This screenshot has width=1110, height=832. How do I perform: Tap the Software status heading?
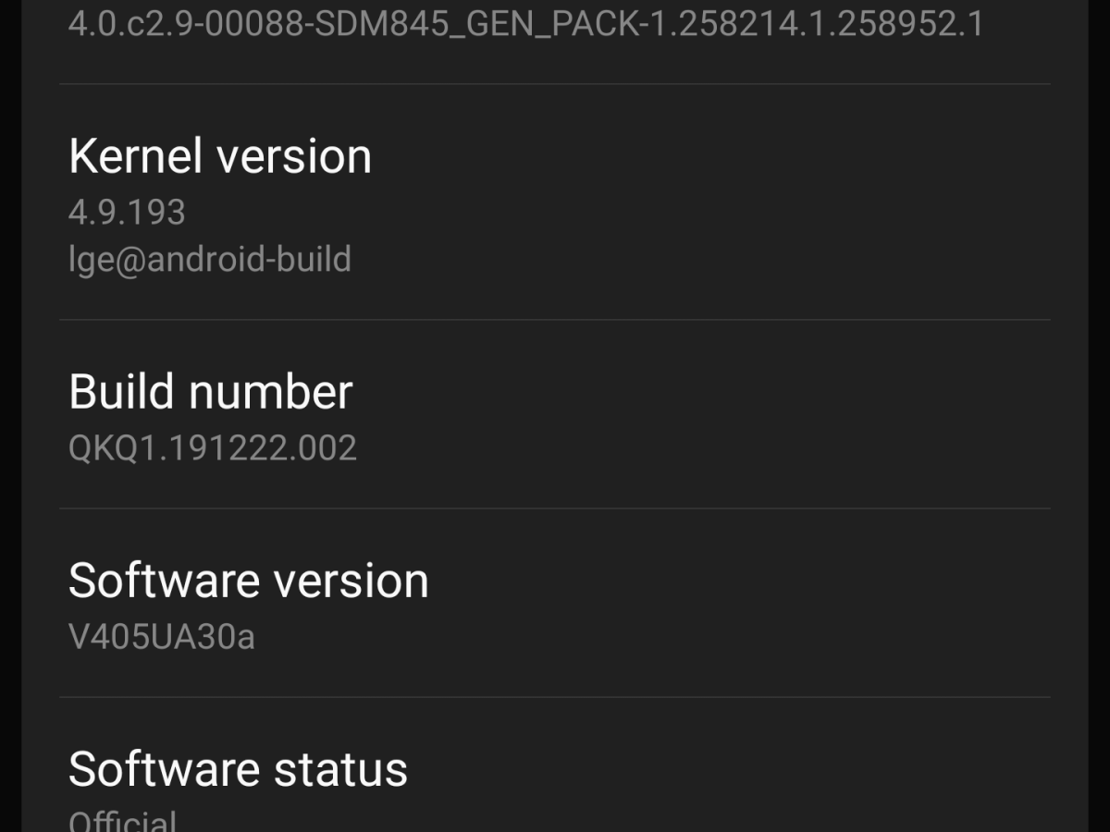238,769
